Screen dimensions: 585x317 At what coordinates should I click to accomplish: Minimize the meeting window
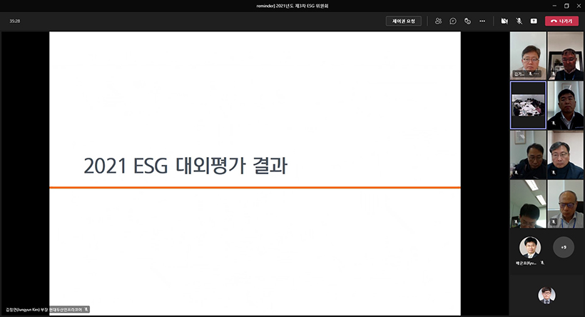(x=554, y=6)
